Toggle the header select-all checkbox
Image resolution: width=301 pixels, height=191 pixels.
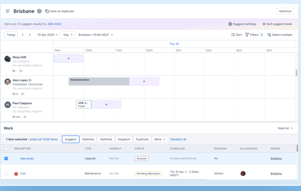(6, 149)
